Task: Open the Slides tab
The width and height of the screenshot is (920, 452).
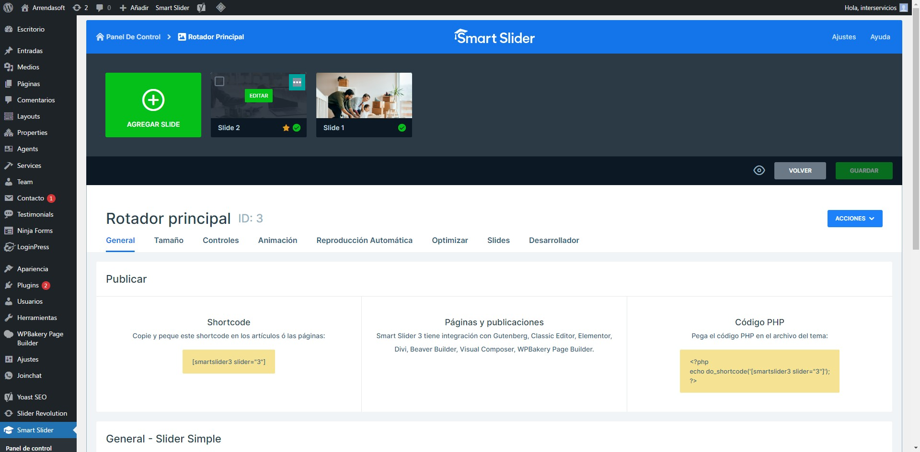Action: [498, 241]
